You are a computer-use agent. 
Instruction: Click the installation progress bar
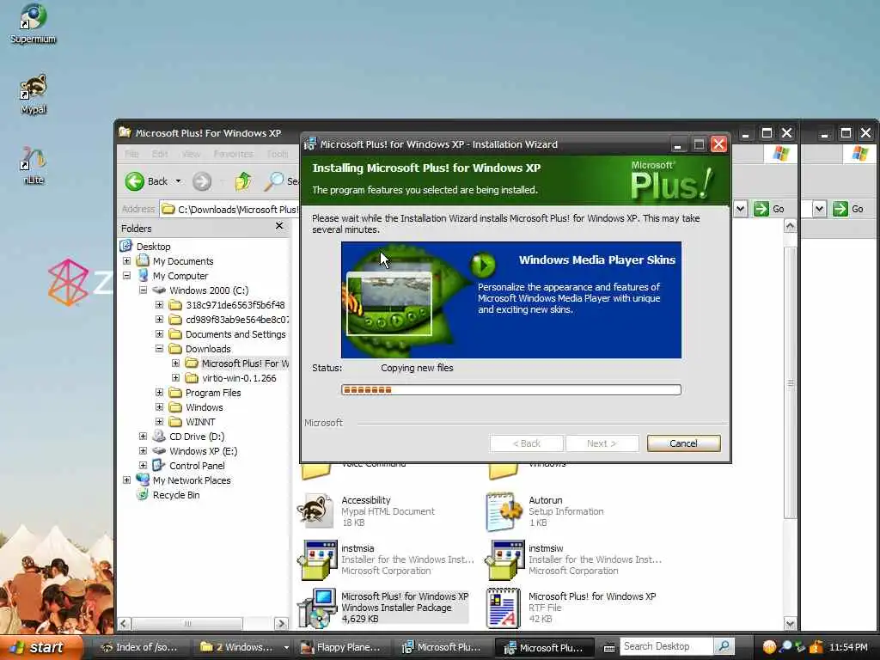click(511, 389)
